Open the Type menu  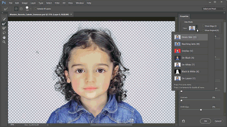click(41, 3)
